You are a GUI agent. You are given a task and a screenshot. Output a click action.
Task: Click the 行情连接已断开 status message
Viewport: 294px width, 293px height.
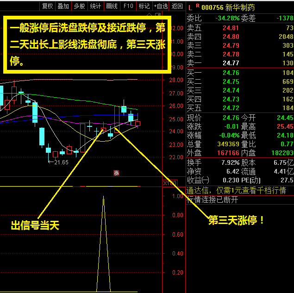[x=212, y=199]
